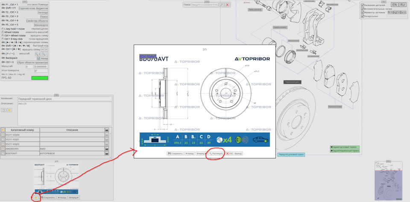Click the Тормозной диск part label

292,82
